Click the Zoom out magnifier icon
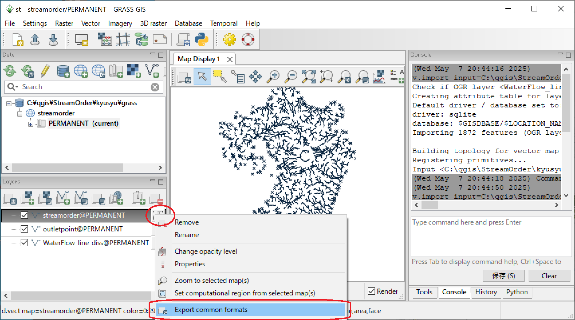The width and height of the screenshot is (575, 320). pos(291,77)
